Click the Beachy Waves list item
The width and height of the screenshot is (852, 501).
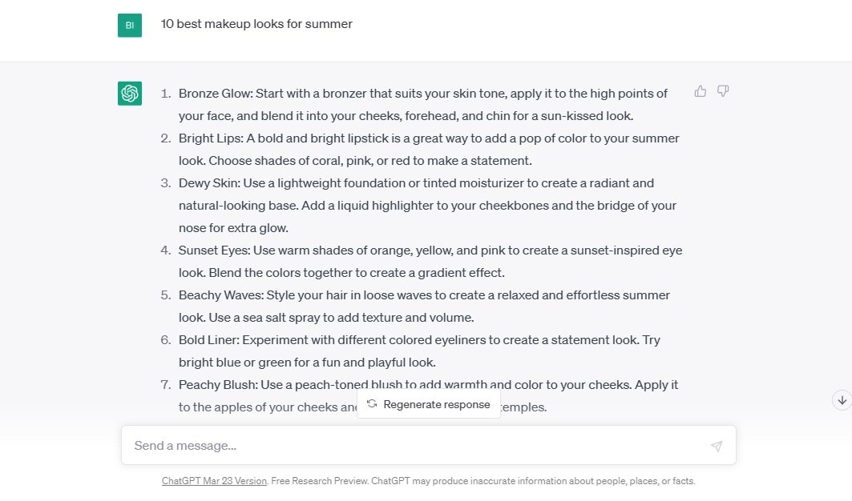tap(424, 307)
